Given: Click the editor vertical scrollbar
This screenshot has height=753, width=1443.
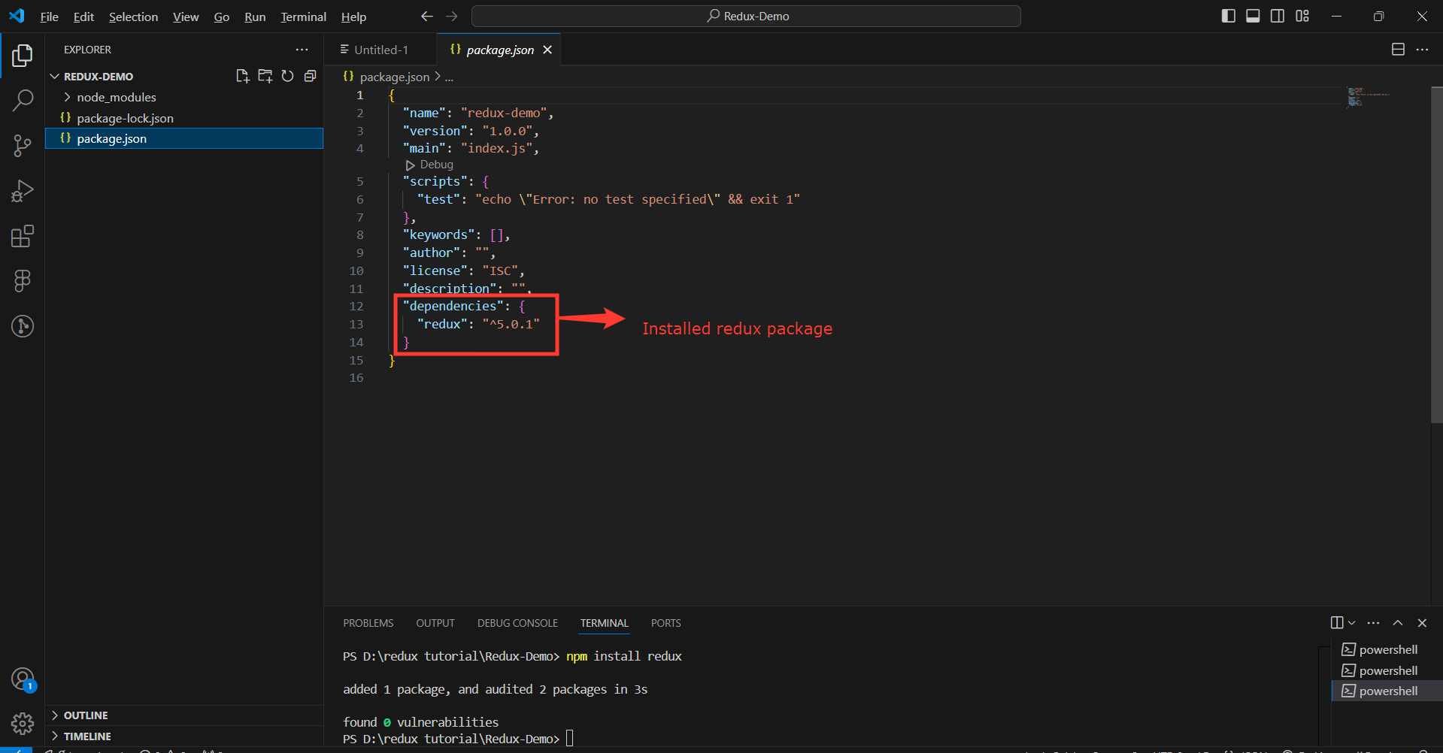Looking at the screenshot, I should [1436, 255].
